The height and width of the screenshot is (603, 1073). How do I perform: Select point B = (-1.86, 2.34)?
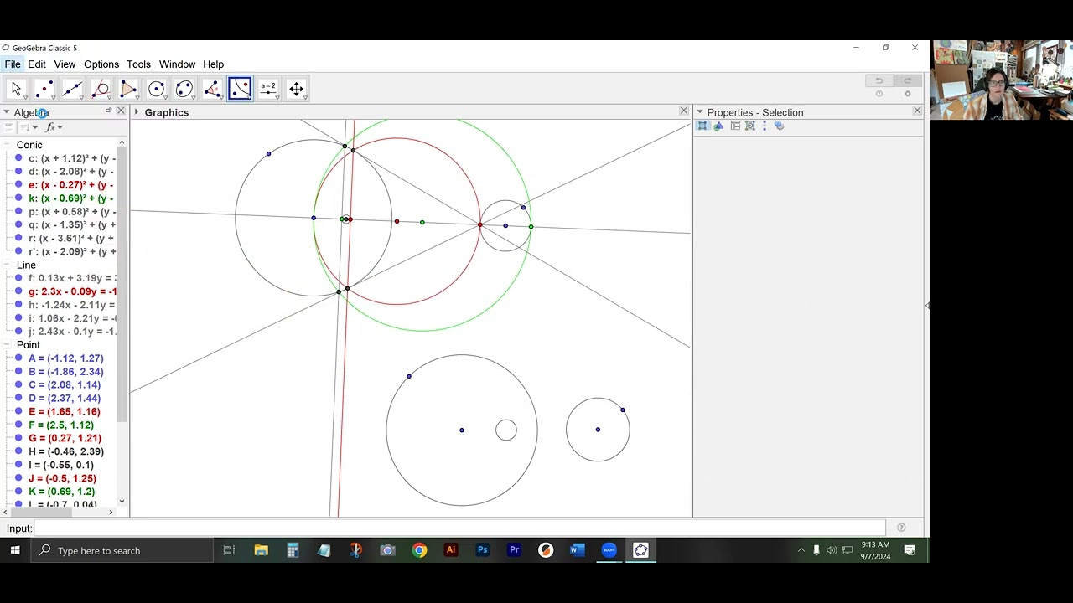click(65, 372)
